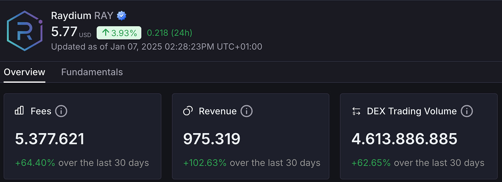This screenshot has height=182, width=502.
Task: Click the Raydium name heading
Action: (x=71, y=16)
